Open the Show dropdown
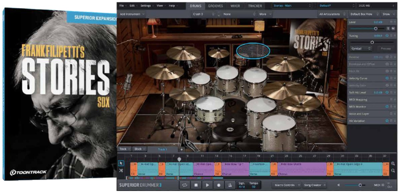 click(388, 14)
